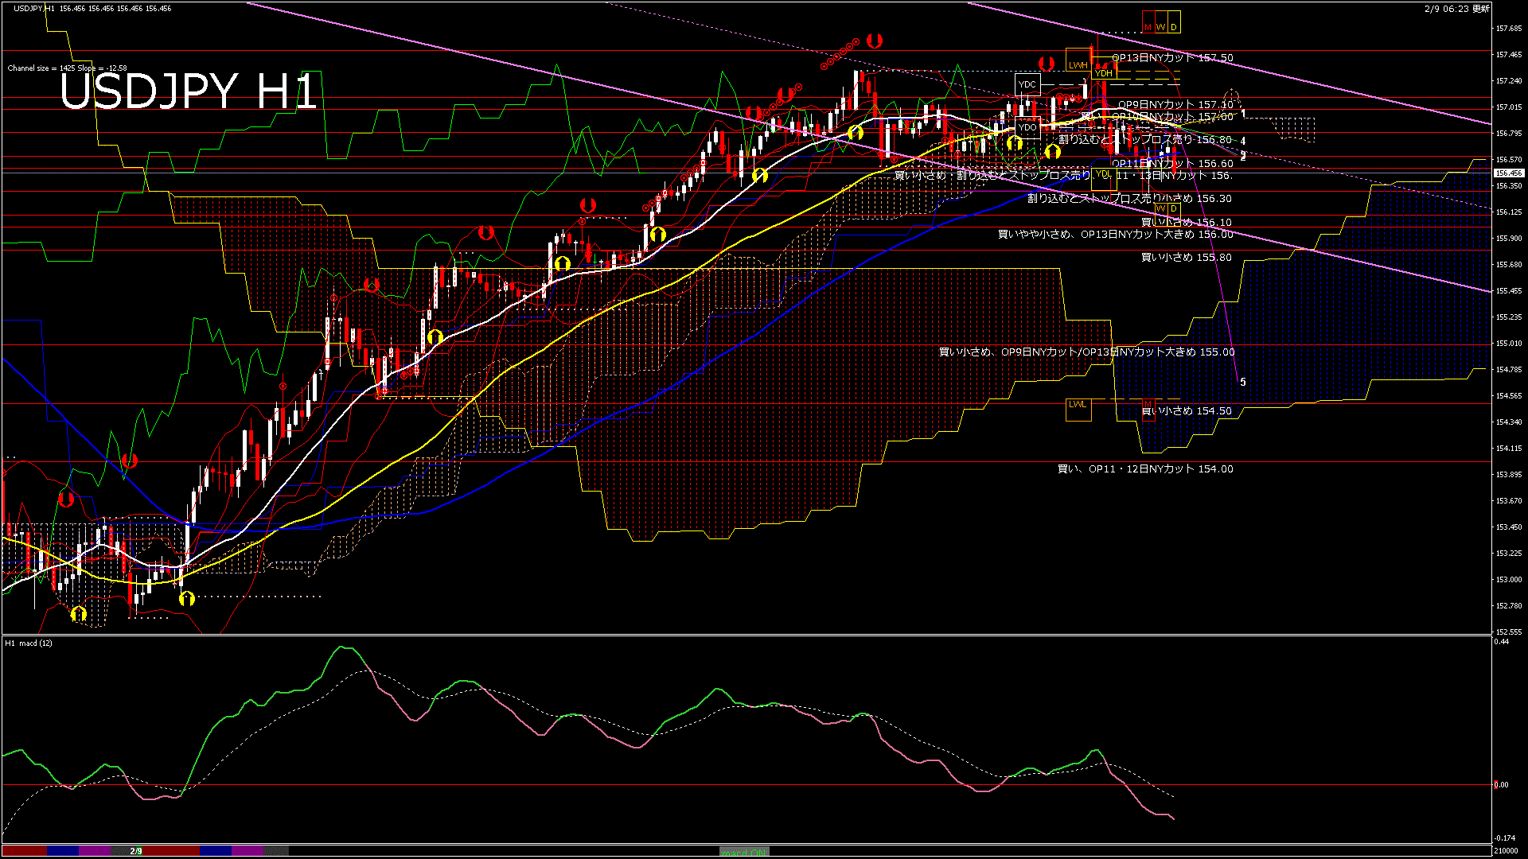Click the 買い、OP11・12日NYカット 154.00 label
The height and width of the screenshot is (859, 1528).
coord(1144,469)
